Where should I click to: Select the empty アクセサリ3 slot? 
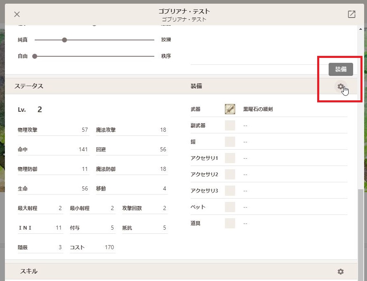tap(230, 190)
